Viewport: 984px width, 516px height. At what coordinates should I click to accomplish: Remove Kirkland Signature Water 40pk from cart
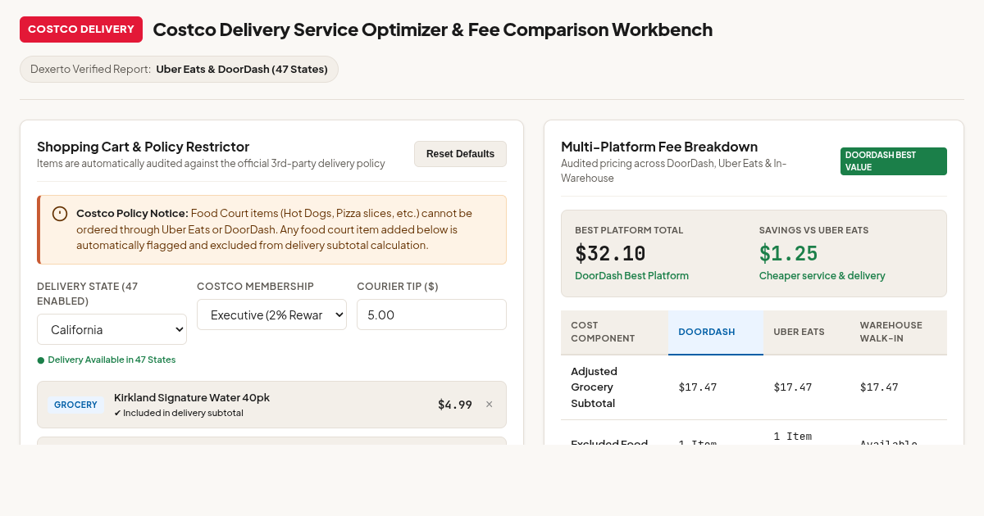coord(490,404)
